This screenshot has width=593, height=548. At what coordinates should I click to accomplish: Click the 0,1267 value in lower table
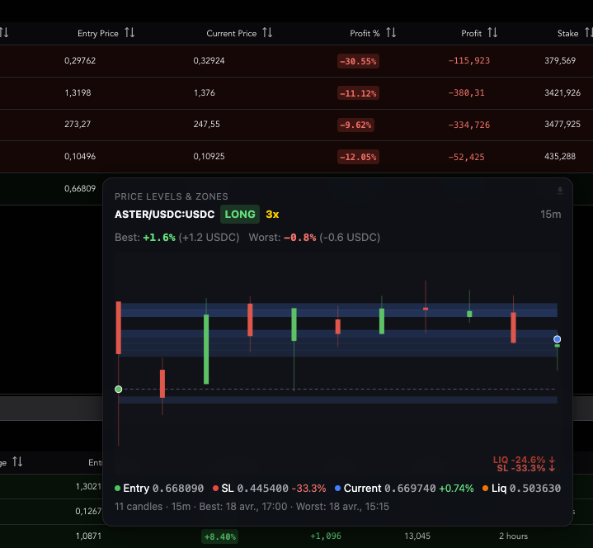point(88,512)
